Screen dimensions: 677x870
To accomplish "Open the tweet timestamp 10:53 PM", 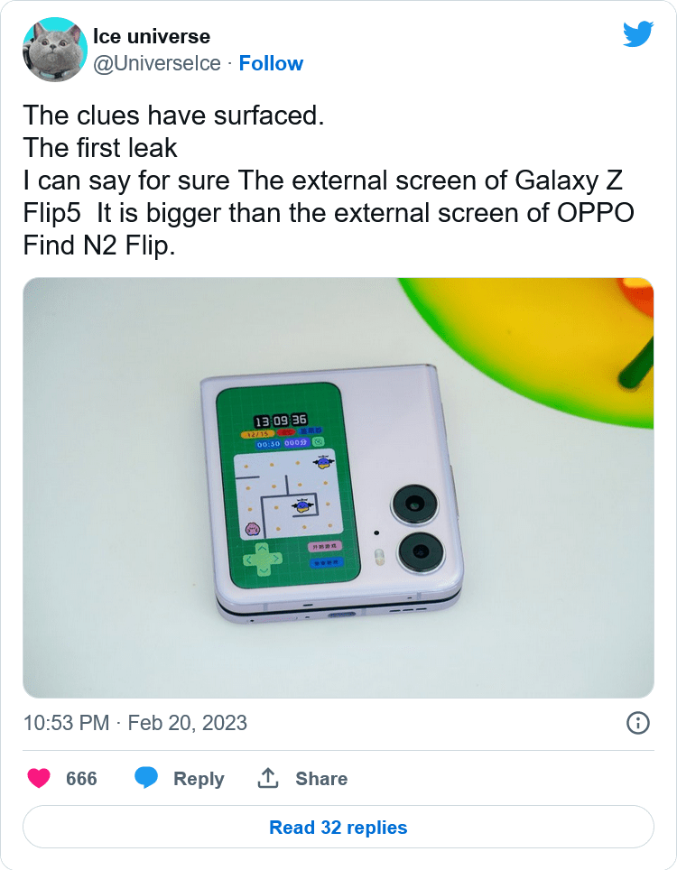I will pos(66,723).
